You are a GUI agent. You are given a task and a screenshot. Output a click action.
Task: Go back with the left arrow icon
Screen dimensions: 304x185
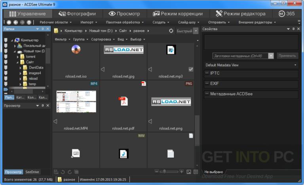tap(16, 22)
